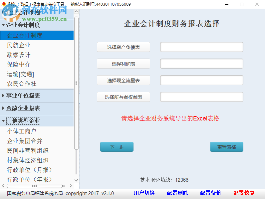This screenshot has width=265, height=199.
Task: Click the sidebar scroll right arrow
Action: 71,186
